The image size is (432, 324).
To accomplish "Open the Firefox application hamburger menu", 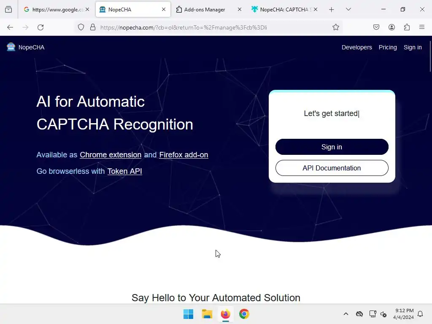I will tap(422, 27).
